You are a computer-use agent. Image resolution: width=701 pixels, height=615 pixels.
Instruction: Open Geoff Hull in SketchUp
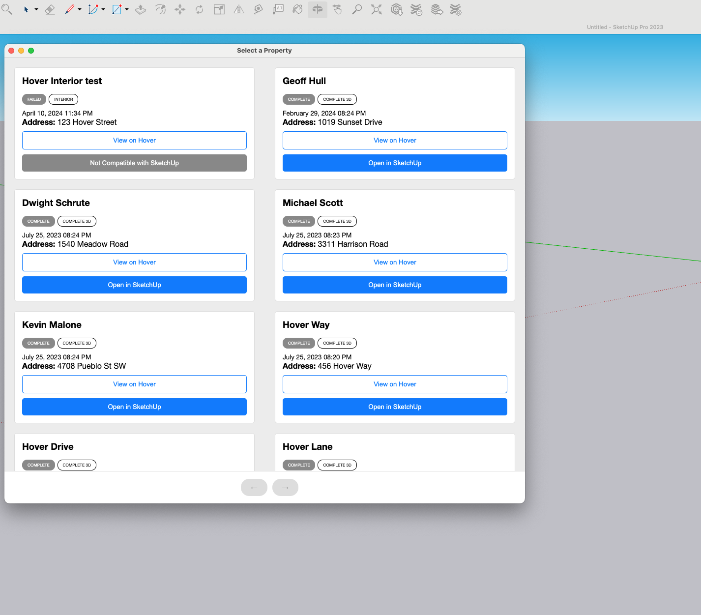click(395, 163)
